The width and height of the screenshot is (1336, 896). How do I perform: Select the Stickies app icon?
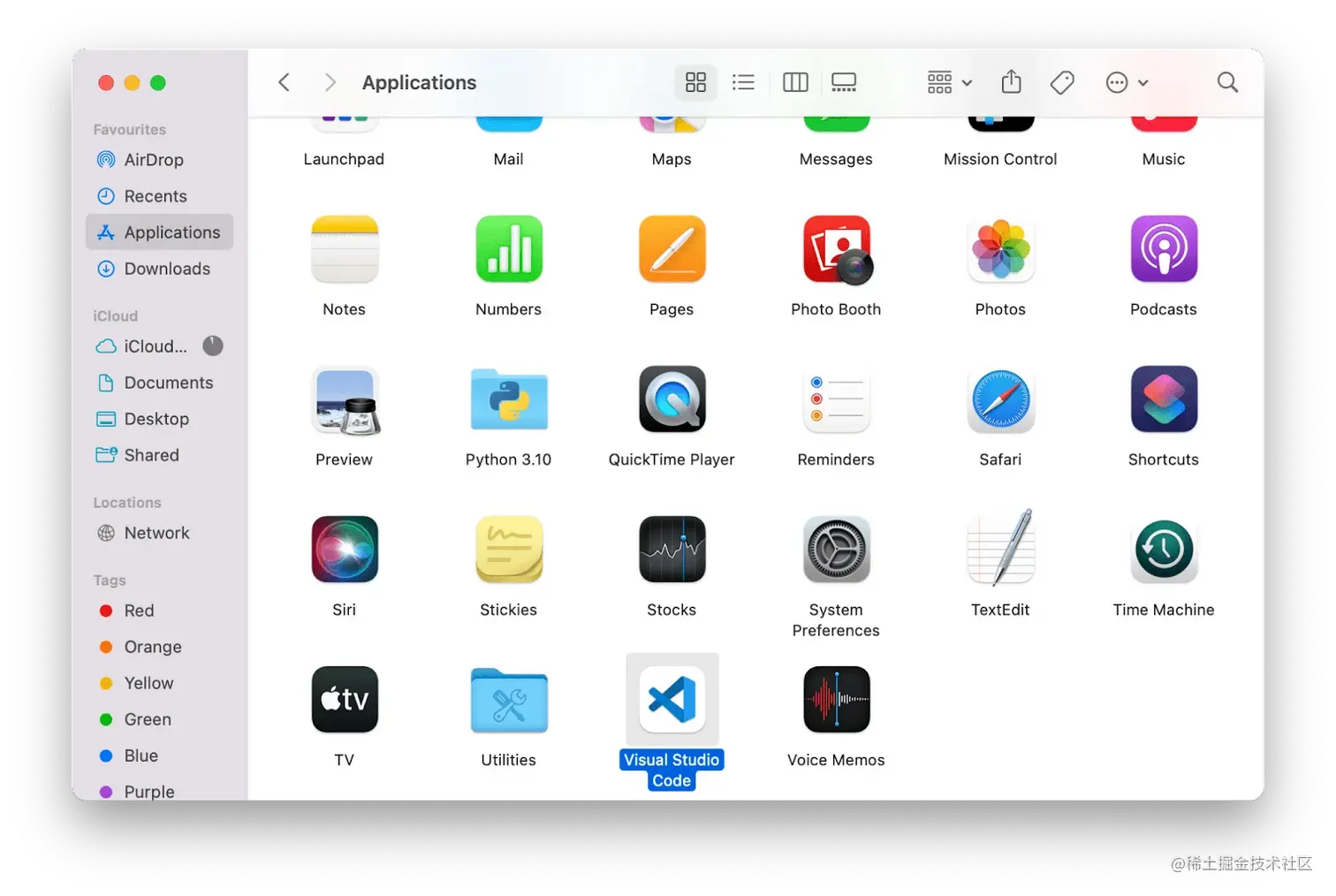click(509, 550)
